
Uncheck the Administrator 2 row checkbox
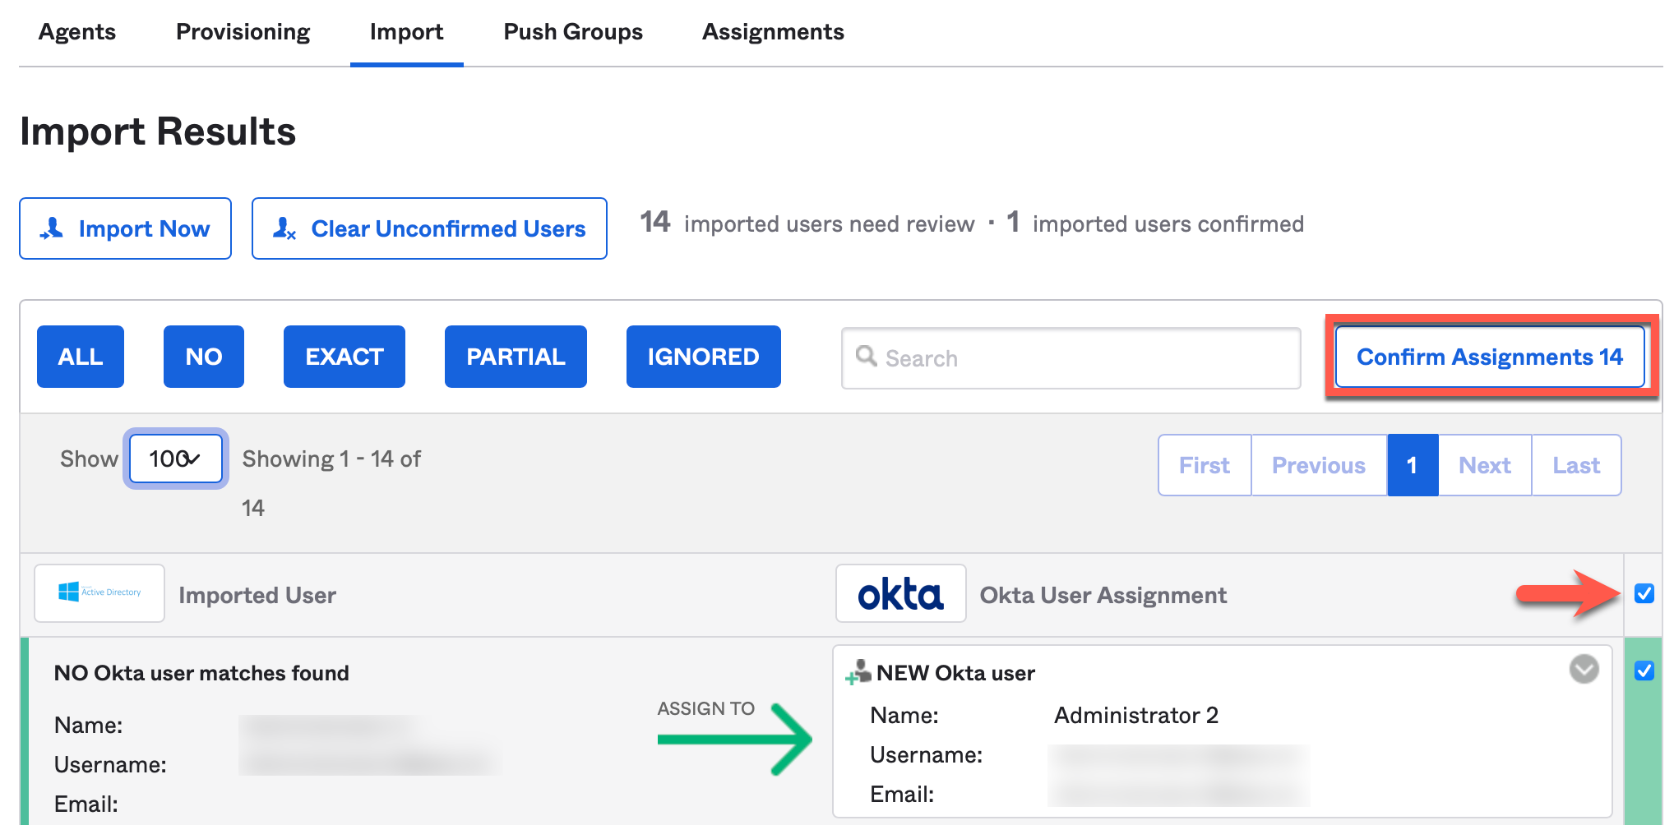pyautogui.click(x=1644, y=671)
